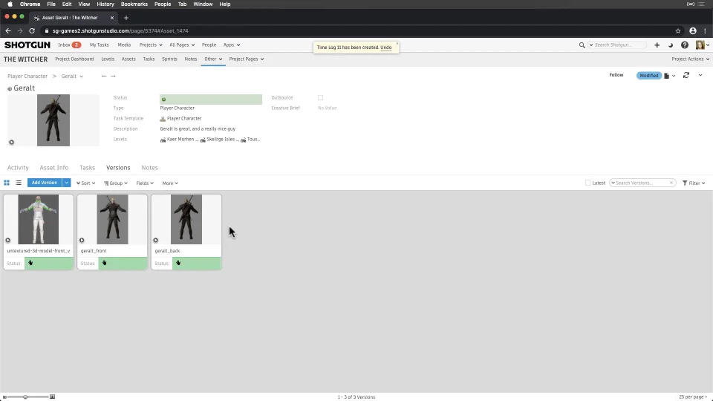Viewport: 713px width, 401px height.
Task: Open the Add Version dropdown arrow
Action: tap(66, 183)
